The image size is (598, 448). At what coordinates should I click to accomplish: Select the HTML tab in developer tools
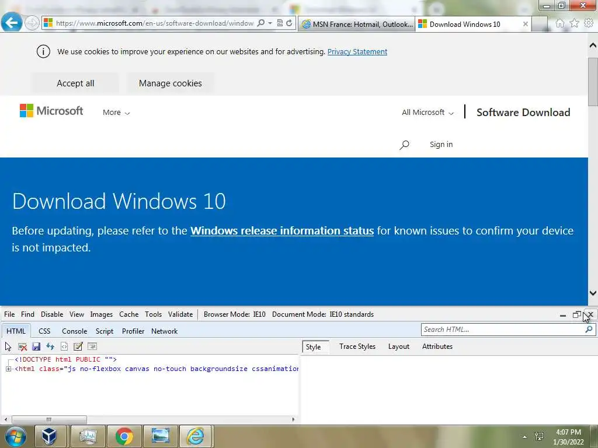(16, 331)
